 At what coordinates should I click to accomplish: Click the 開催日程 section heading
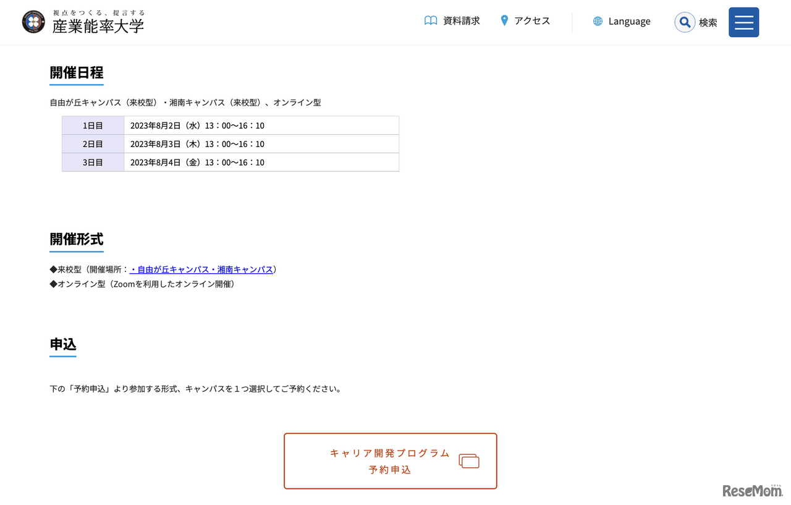[76, 72]
